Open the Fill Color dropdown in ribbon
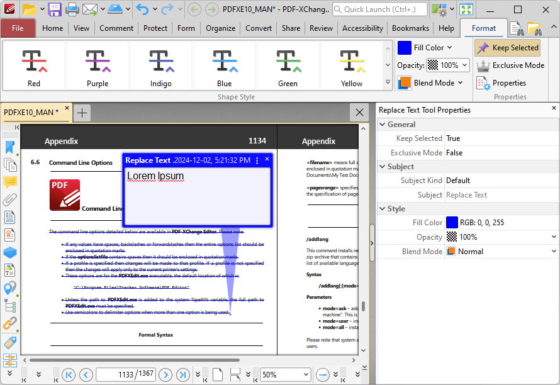The image size is (560, 385). (x=450, y=48)
